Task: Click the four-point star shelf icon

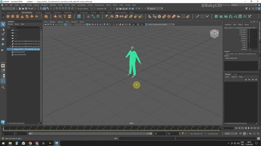Action: [x=55, y=16]
